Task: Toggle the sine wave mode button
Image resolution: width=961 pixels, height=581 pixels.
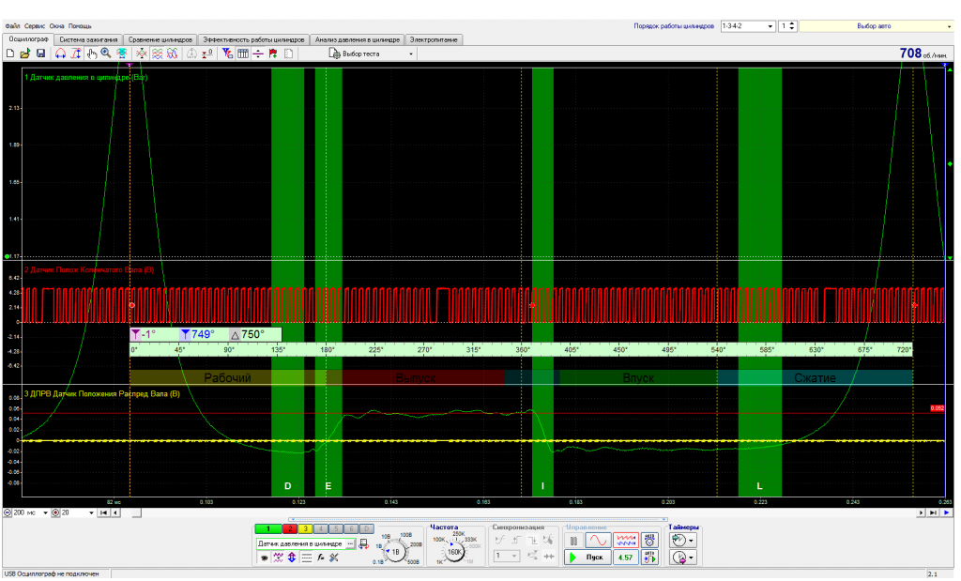Action: 598,541
